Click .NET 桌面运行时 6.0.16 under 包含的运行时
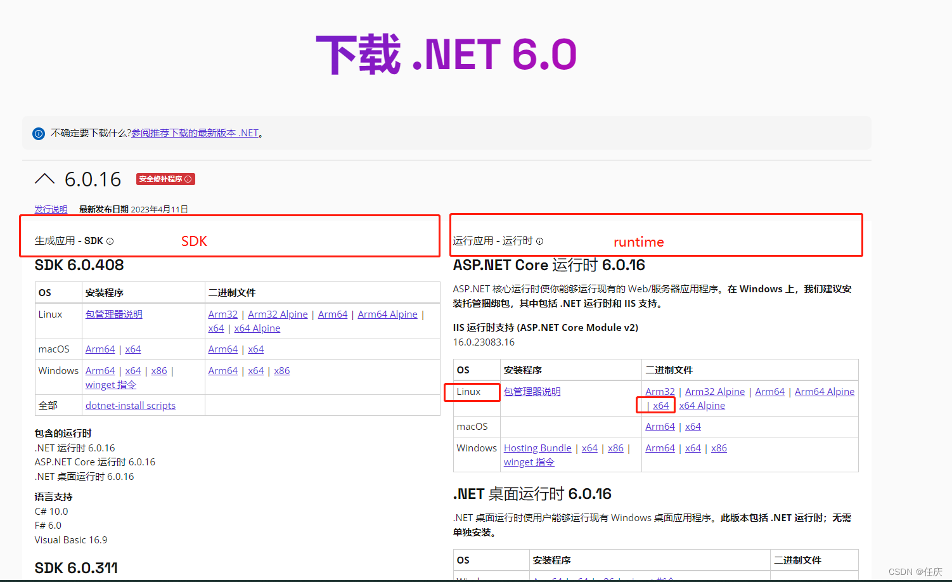This screenshot has width=952, height=582. [x=84, y=477]
